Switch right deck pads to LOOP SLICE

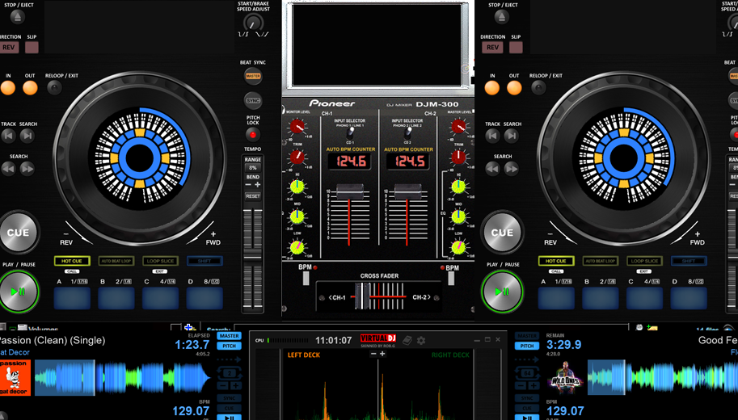pyautogui.click(x=644, y=261)
